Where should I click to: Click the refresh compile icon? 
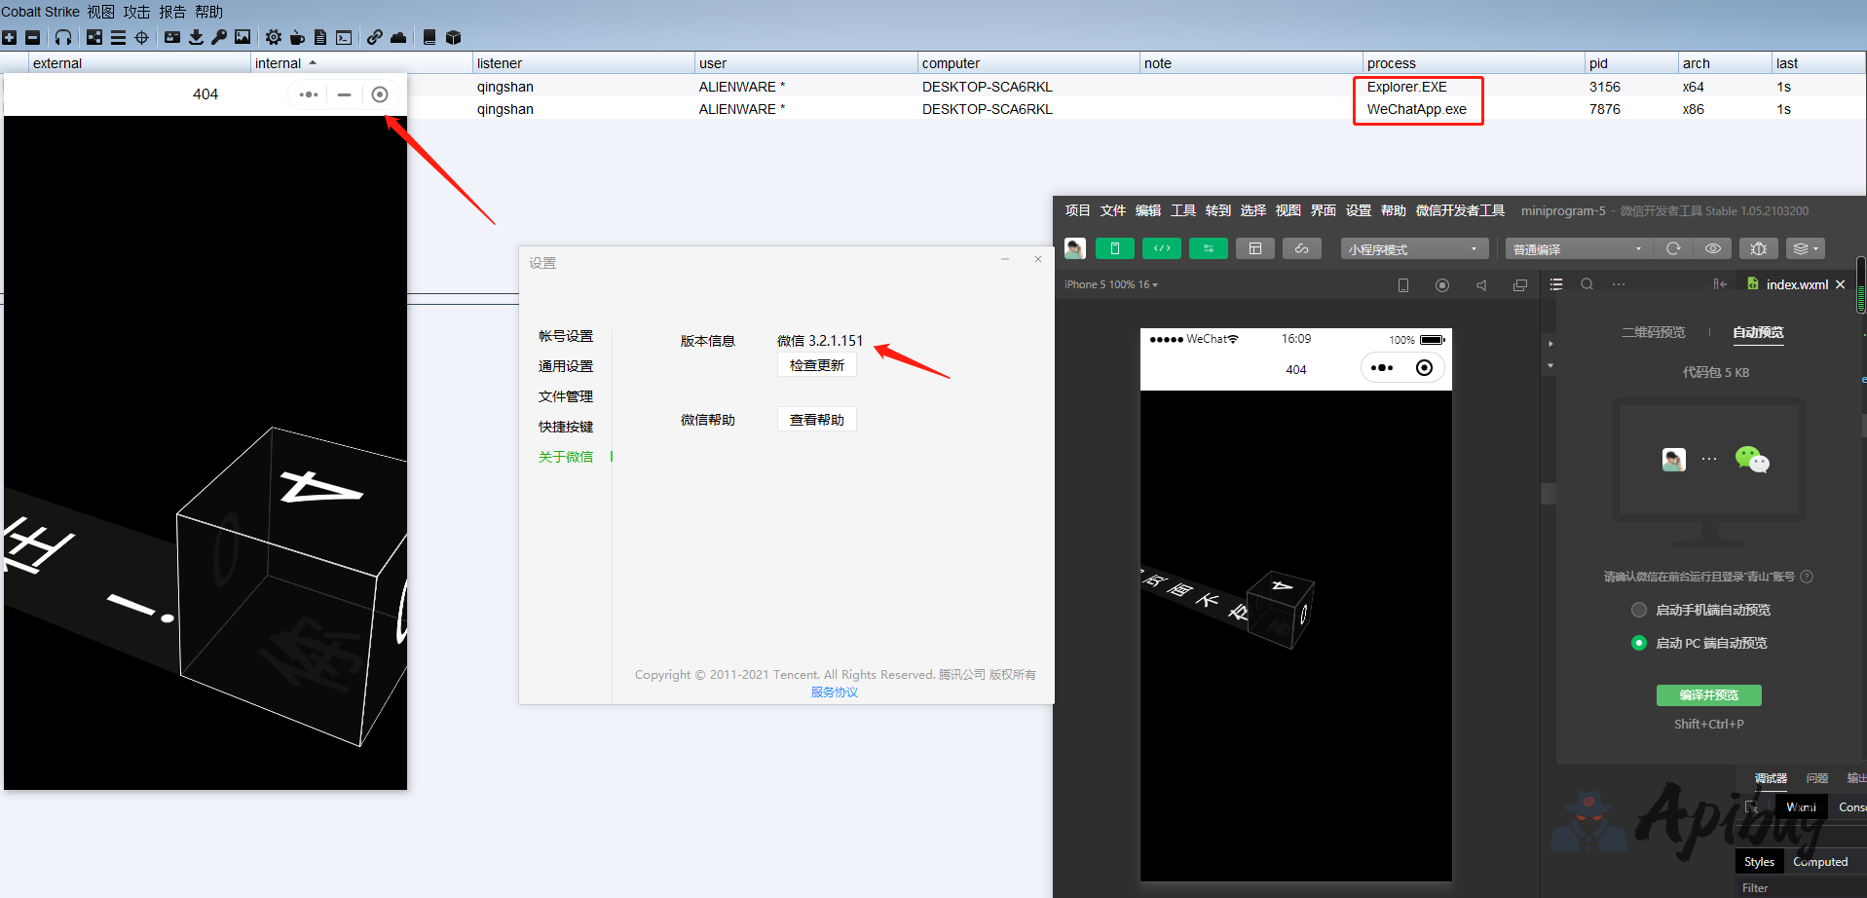(x=1673, y=248)
